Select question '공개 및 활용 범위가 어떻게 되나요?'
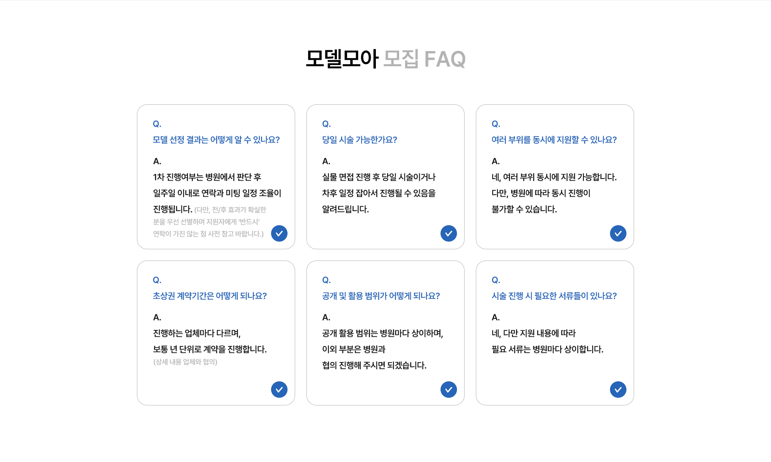The image size is (771, 462). coord(381,296)
